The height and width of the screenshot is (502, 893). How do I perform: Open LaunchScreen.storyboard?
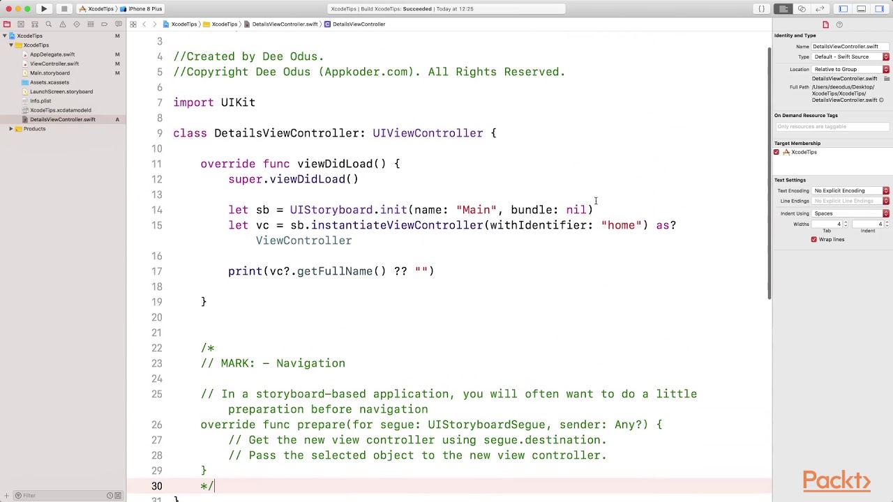(x=61, y=91)
